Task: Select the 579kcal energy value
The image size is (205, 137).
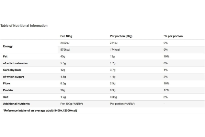Action: 65,50
